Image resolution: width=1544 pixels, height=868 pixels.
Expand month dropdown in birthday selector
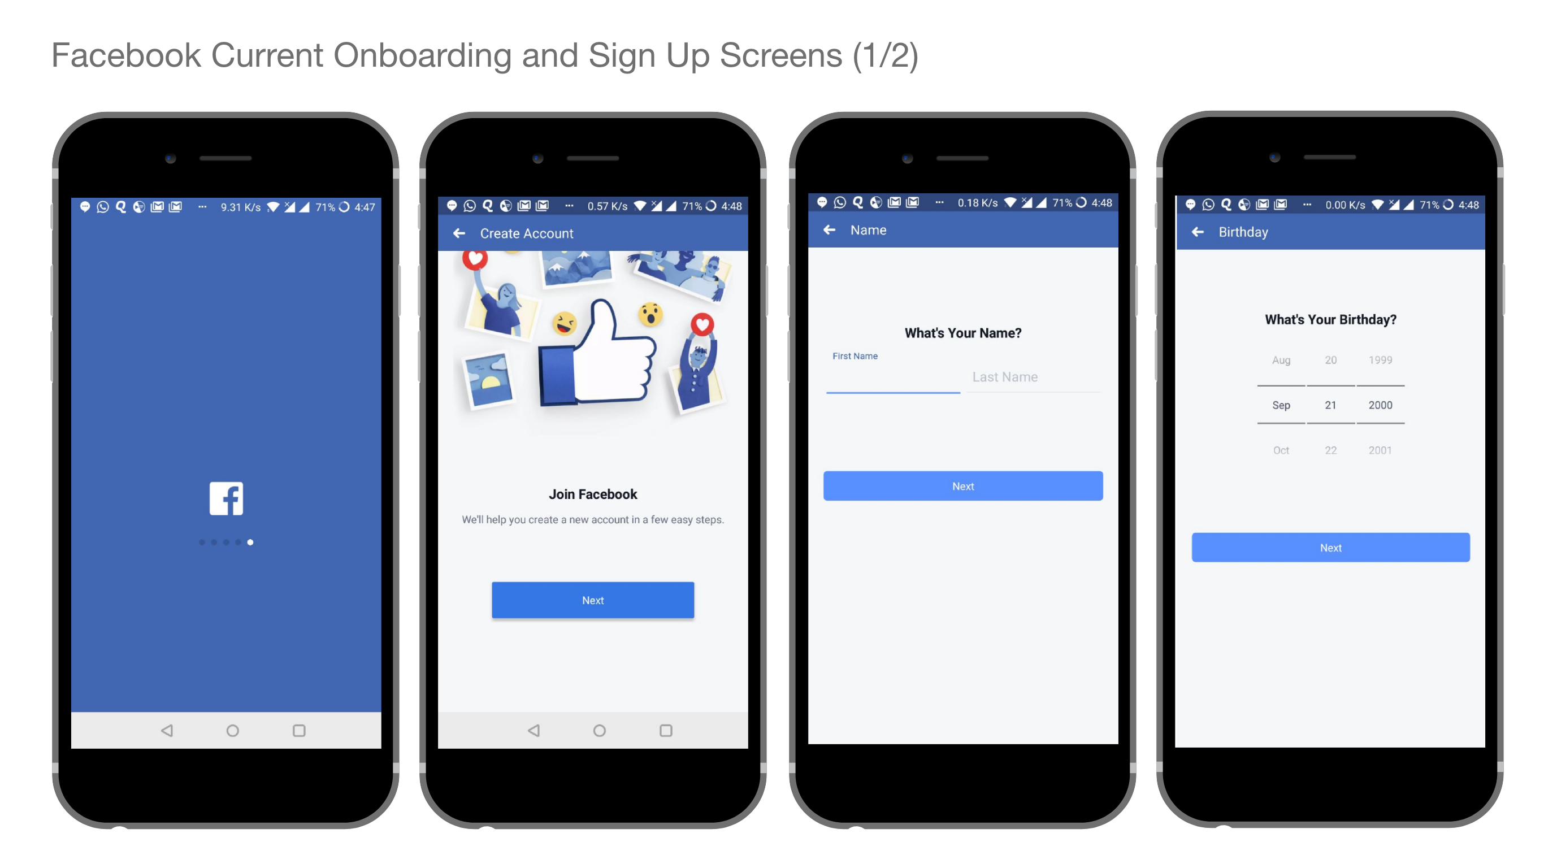pyautogui.click(x=1281, y=405)
